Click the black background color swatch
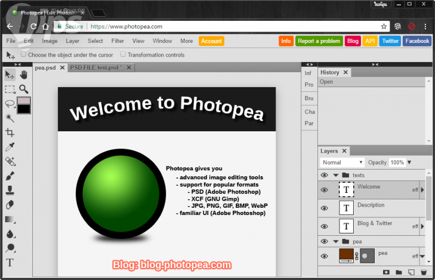 pos(24,109)
